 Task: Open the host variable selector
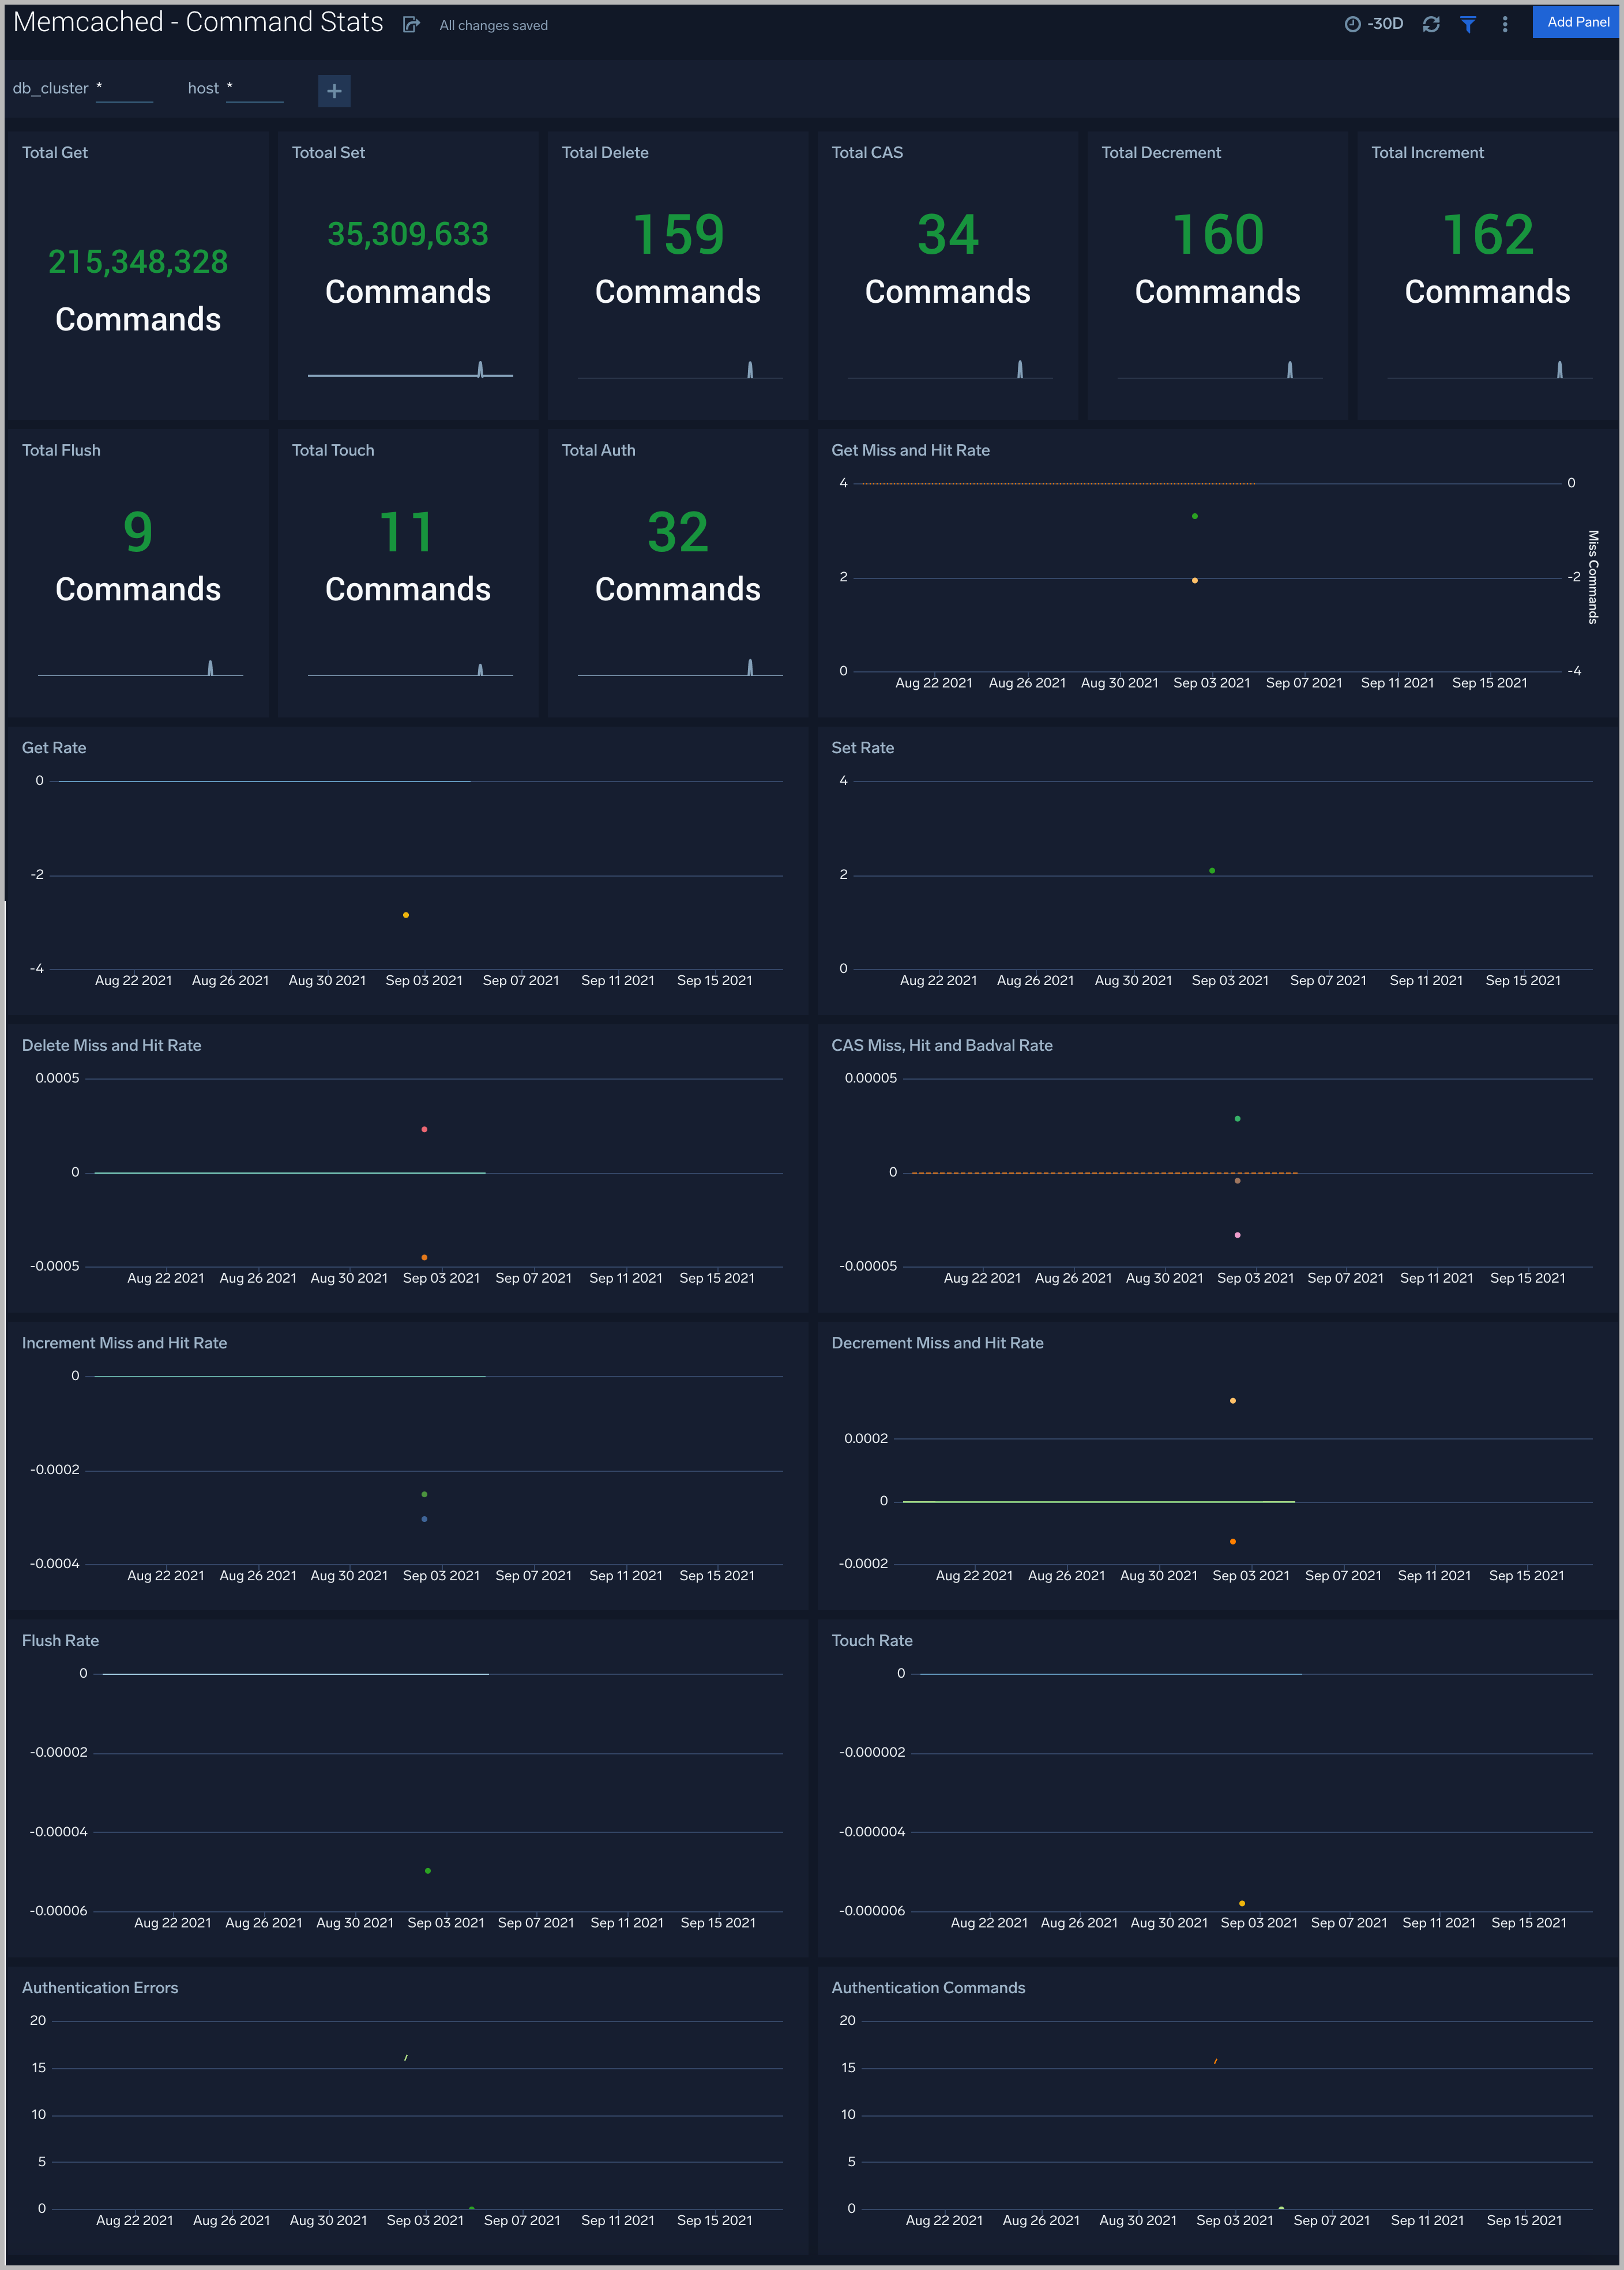point(255,90)
